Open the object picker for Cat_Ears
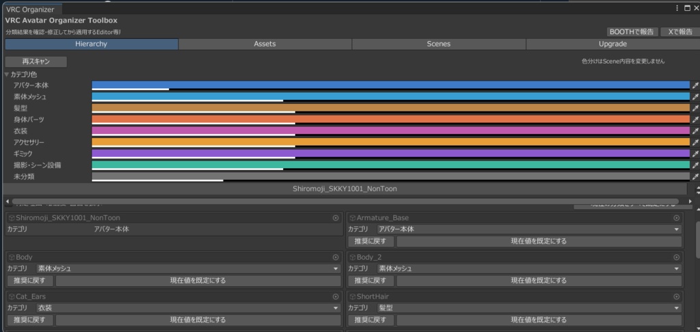The width and height of the screenshot is (700, 332). [336, 296]
